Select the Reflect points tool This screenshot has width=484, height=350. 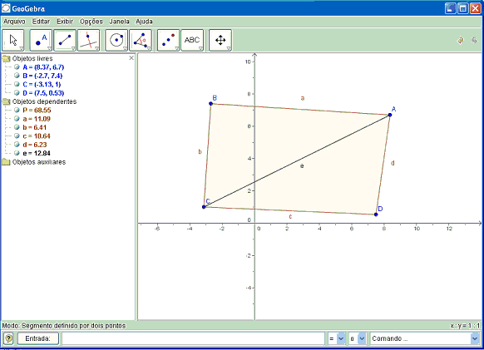[168, 40]
